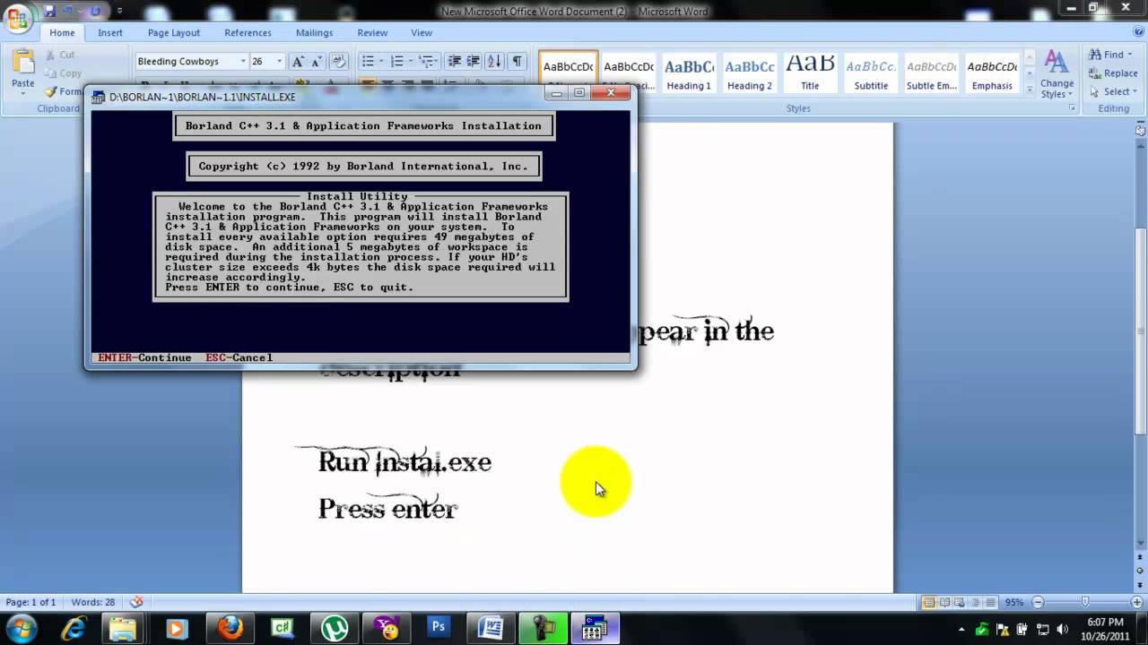Click the system volume tray icon
Viewport: 1148px width, 645px height.
1061,630
